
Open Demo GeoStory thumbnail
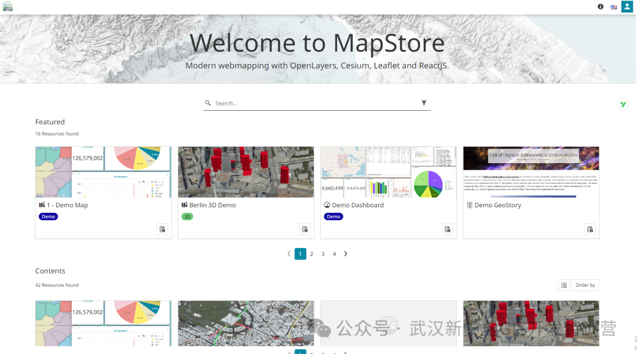(531, 172)
